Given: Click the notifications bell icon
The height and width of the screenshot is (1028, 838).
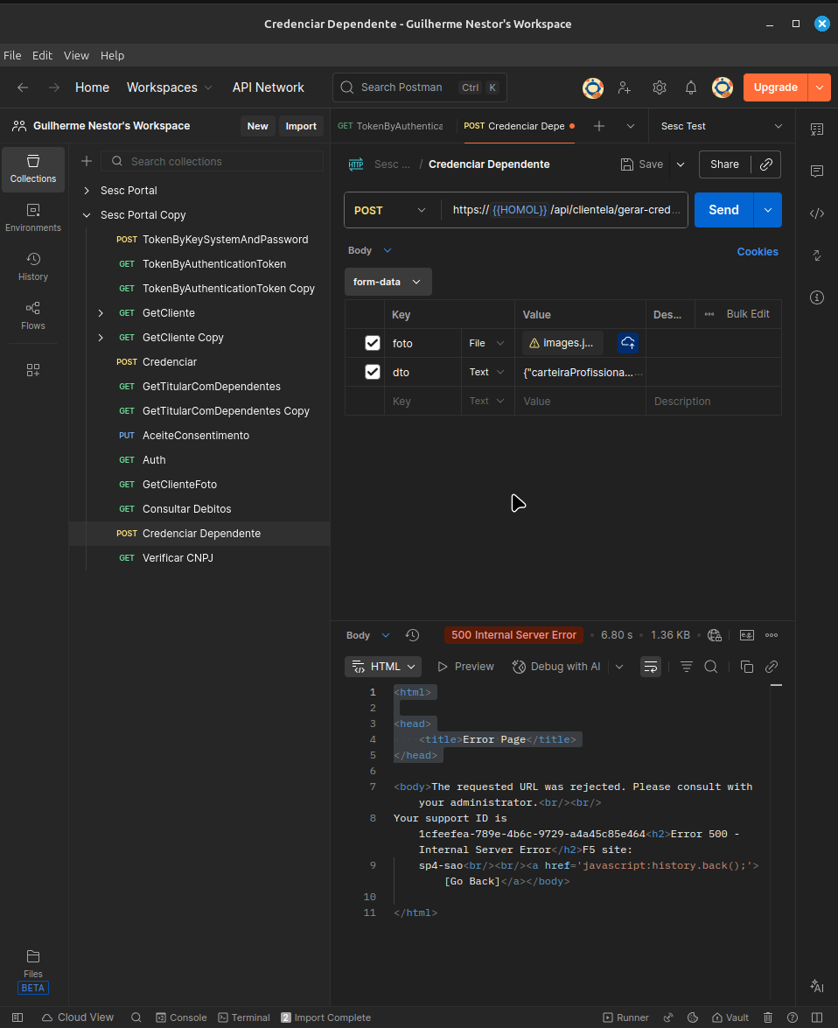Looking at the screenshot, I should coord(691,87).
